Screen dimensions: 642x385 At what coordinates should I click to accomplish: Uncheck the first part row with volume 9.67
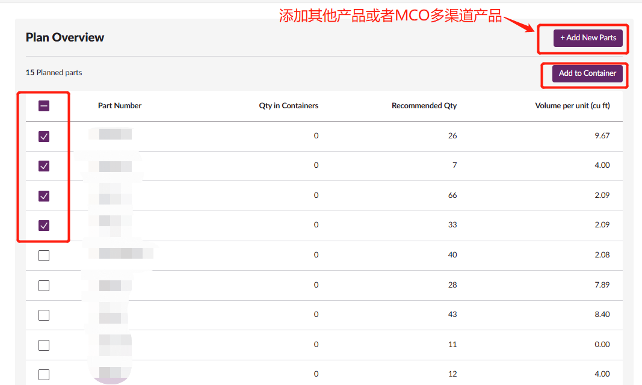click(x=43, y=136)
